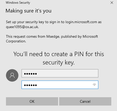This screenshot has width=117, height=111.
Task: Click the "security key." heading line
Action: [59, 62]
